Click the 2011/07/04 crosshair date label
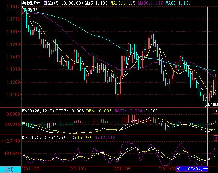218x173 pixels. coord(192,169)
